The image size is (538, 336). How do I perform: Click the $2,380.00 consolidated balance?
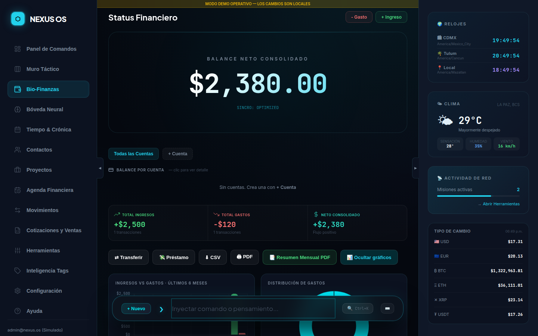(x=258, y=84)
